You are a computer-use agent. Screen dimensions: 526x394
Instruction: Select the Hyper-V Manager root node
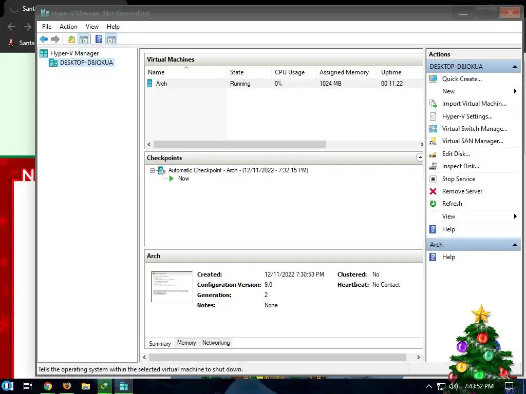[74, 53]
